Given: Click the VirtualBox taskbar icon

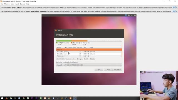Looking at the screenshot, I should 75,98.
